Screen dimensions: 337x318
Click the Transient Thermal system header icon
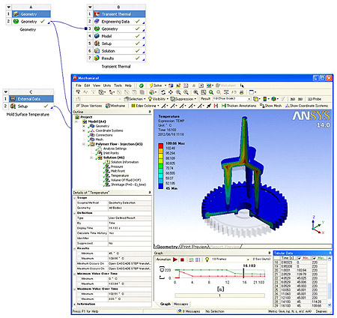(x=97, y=14)
